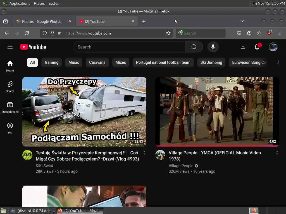The image size is (286, 214).
Task: Open the System menu
Action: (x=54, y=3)
